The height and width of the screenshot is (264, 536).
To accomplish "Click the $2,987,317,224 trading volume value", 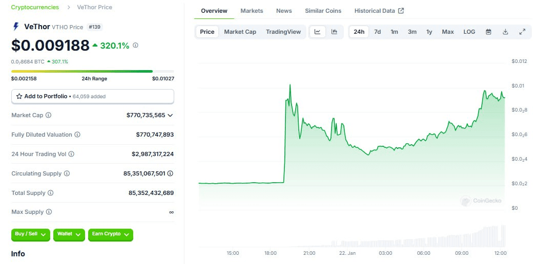I will click(153, 154).
